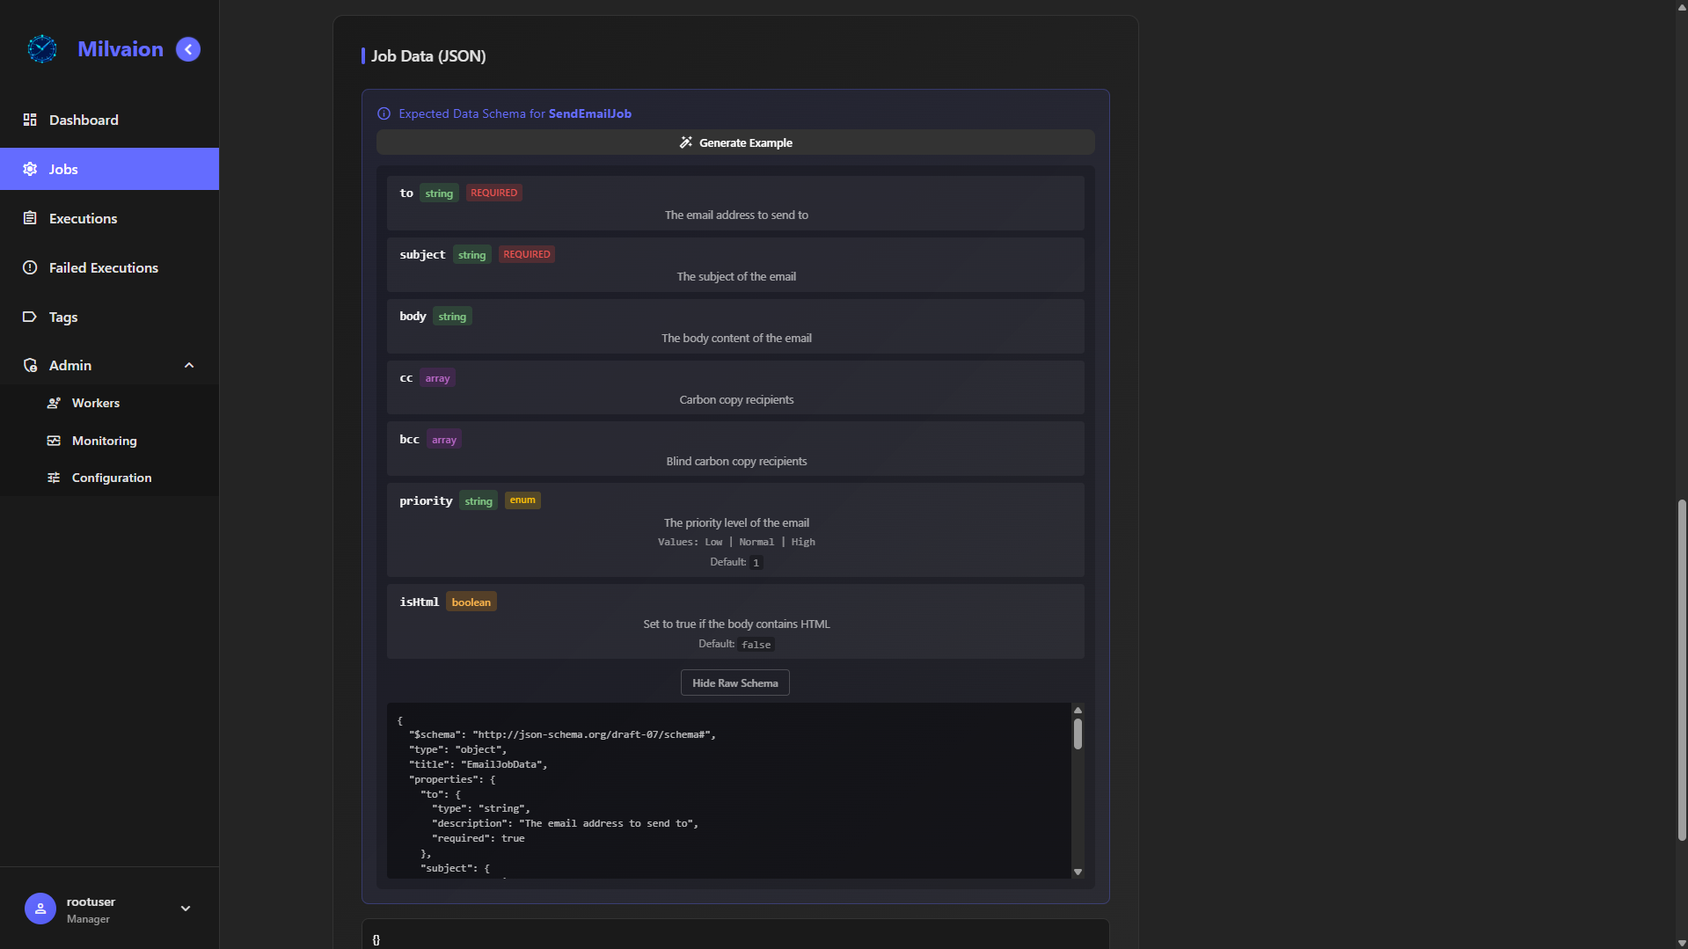Image resolution: width=1688 pixels, height=949 pixels.
Task: Collapse the Admin menu section
Action: 189,365
